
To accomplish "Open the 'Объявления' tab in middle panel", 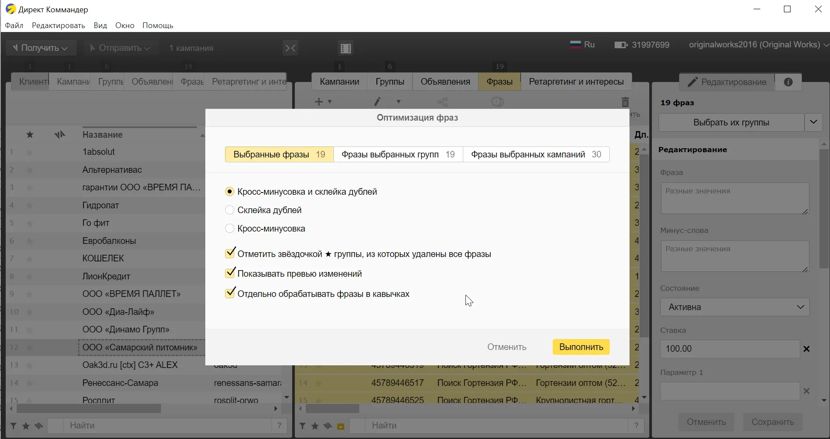I will pos(445,82).
